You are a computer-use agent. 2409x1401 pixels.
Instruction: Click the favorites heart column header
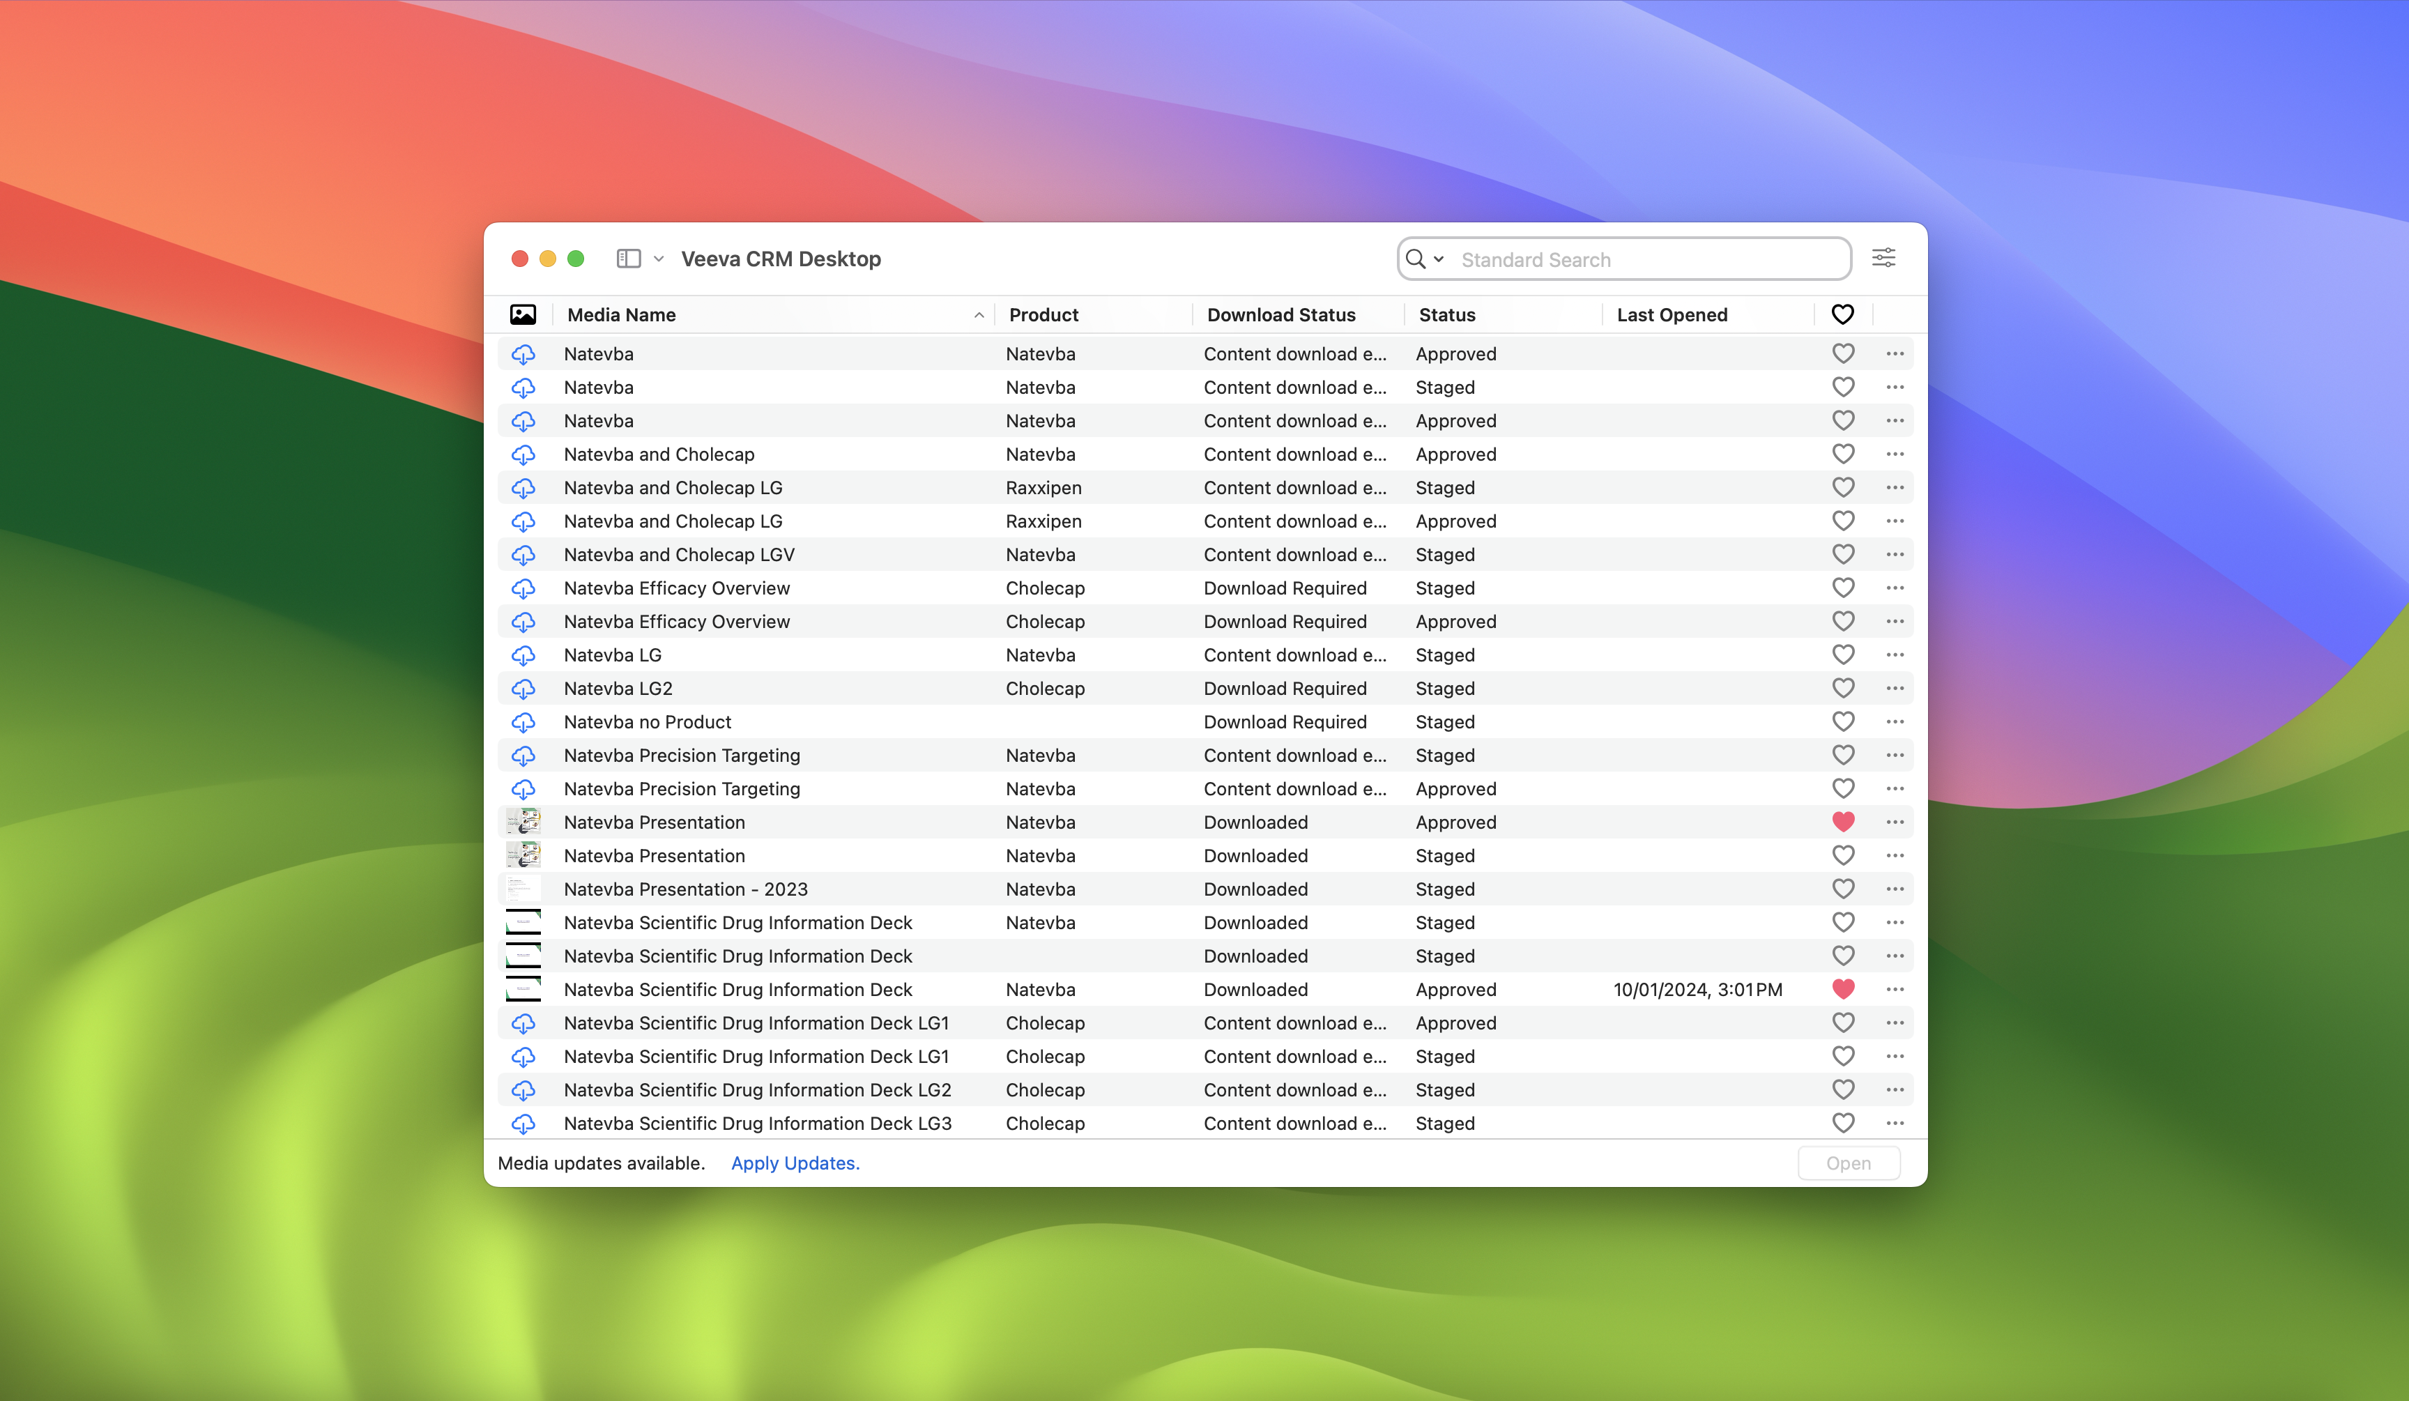pos(1842,314)
